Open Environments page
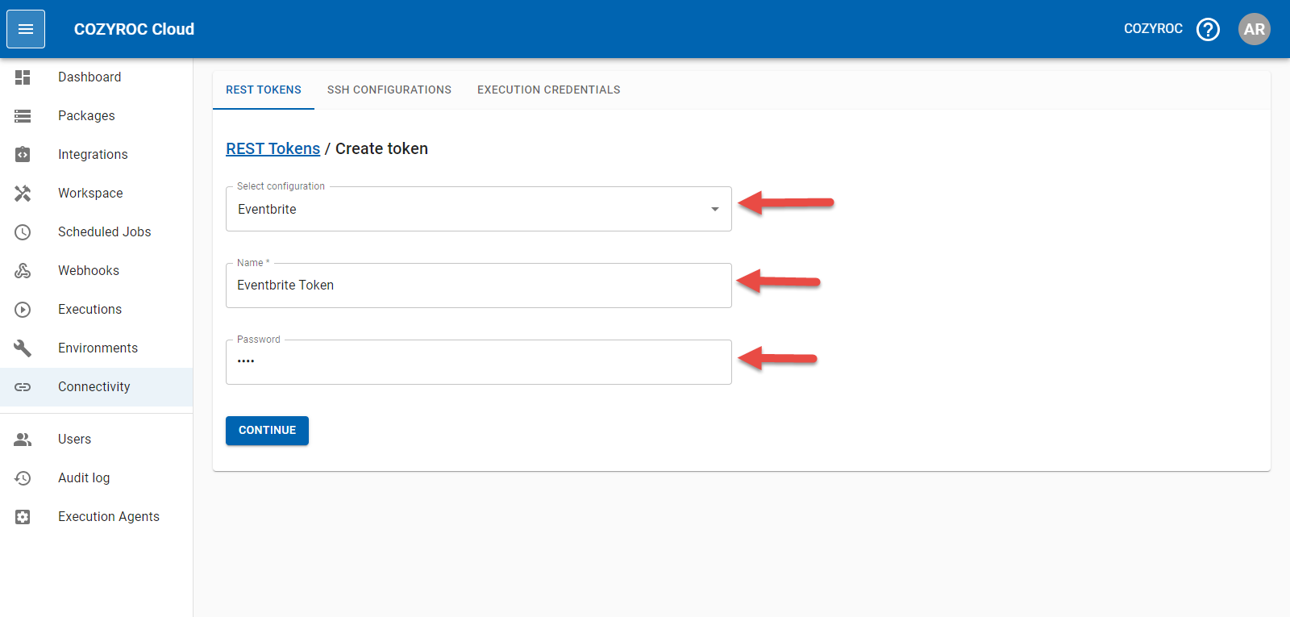The height and width of the screenshot is (617, 1290). [97, 348]
